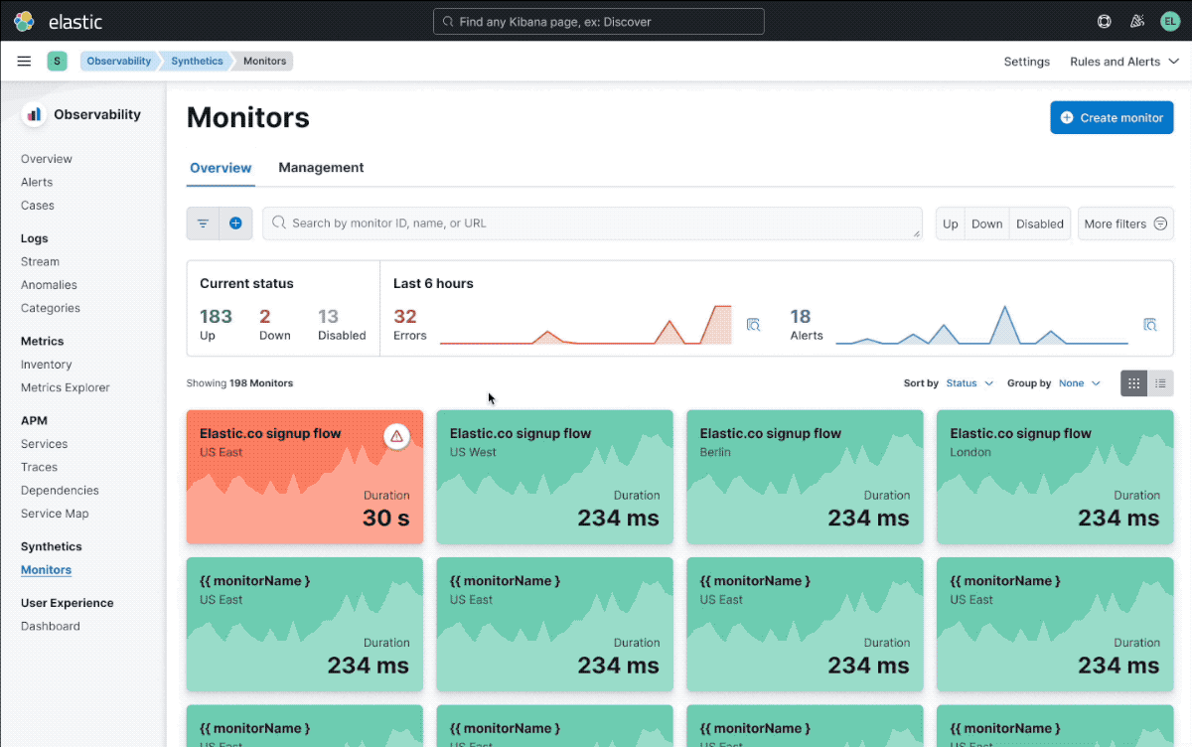Go to Logs Anomalies page
This screenshot has width=1192, height=747.
pos(49,285)
